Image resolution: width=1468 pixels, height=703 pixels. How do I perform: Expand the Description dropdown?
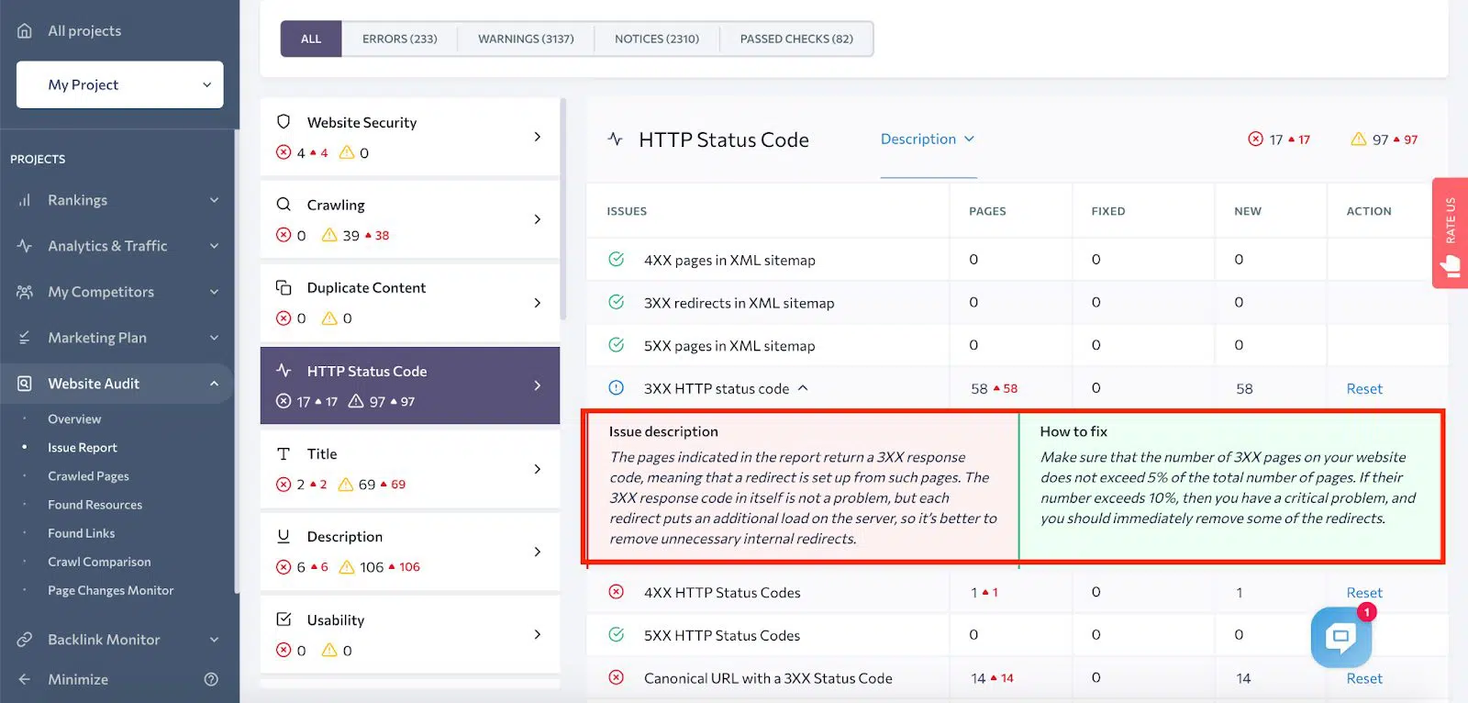927,139
